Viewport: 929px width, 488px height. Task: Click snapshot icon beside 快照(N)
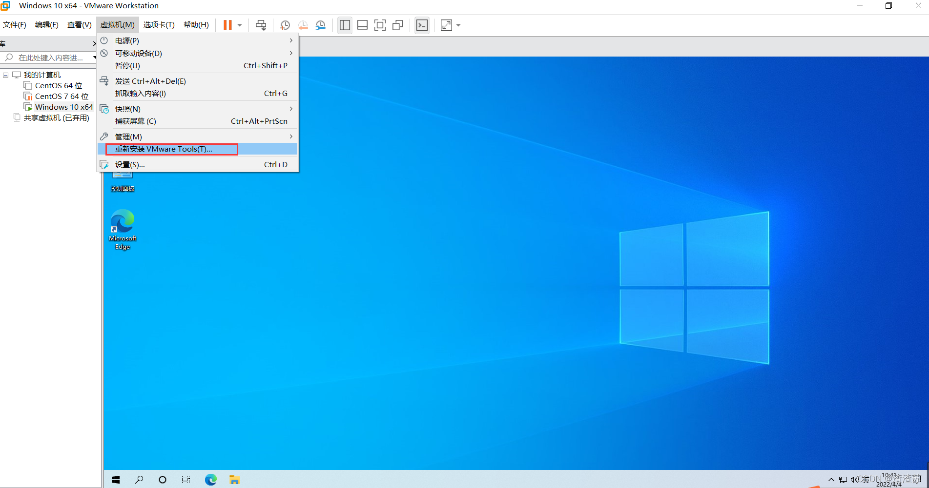click(x=104, y=109)
